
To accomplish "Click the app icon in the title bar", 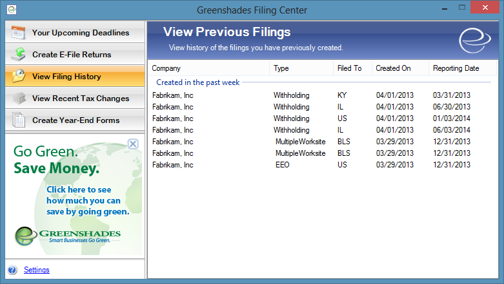I will pyautogui.click(x=12, y=10).
